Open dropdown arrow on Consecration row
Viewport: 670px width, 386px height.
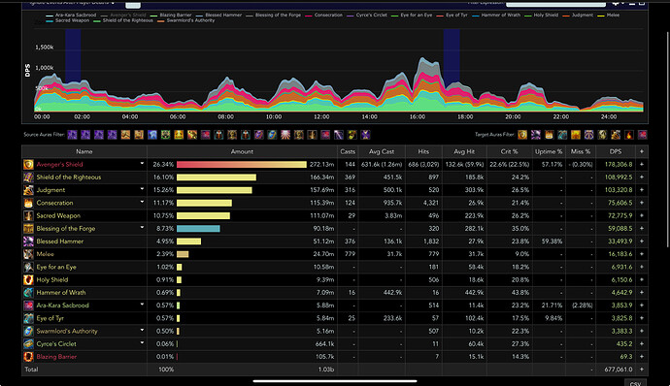(x=142, y=202)
